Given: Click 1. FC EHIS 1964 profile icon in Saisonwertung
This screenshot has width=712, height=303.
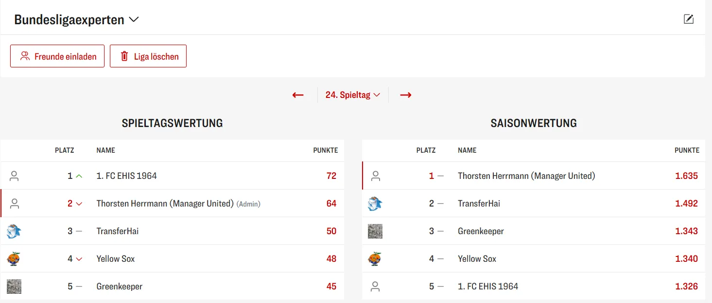Looking at the screenshot, I should tap(375, 287).
